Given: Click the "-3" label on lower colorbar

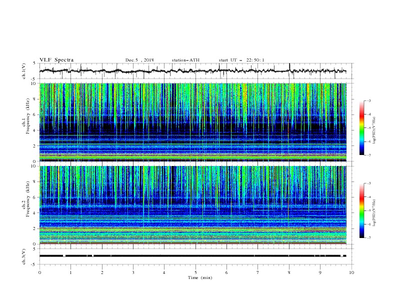Looking at the screenshot, I should (x=369, y=183).
